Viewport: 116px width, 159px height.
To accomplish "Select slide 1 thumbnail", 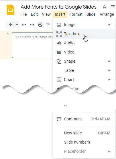I will [32, 45].
